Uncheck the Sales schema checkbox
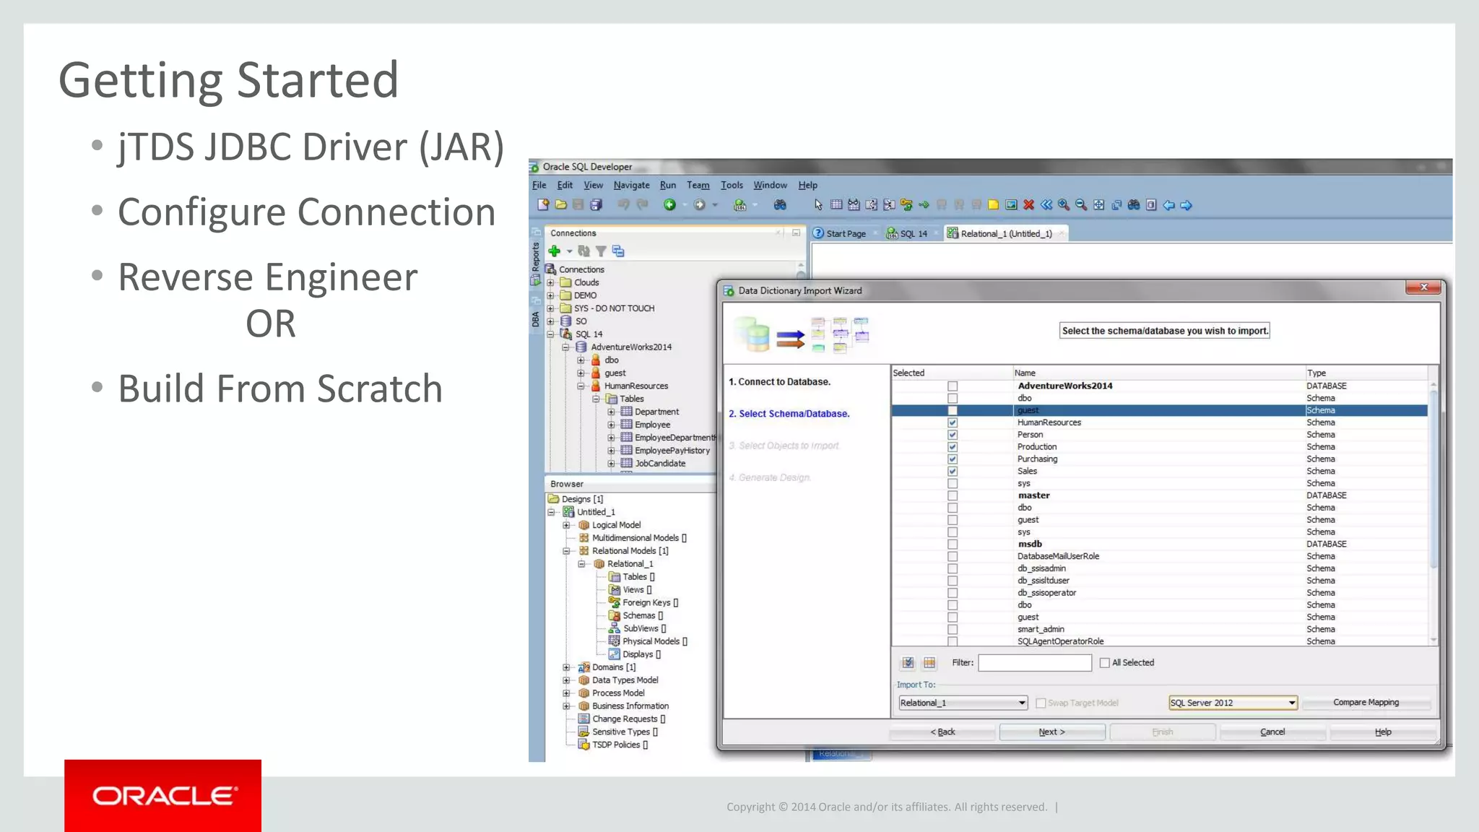This screenshot has height=832, width=1479. click(953, 471)
